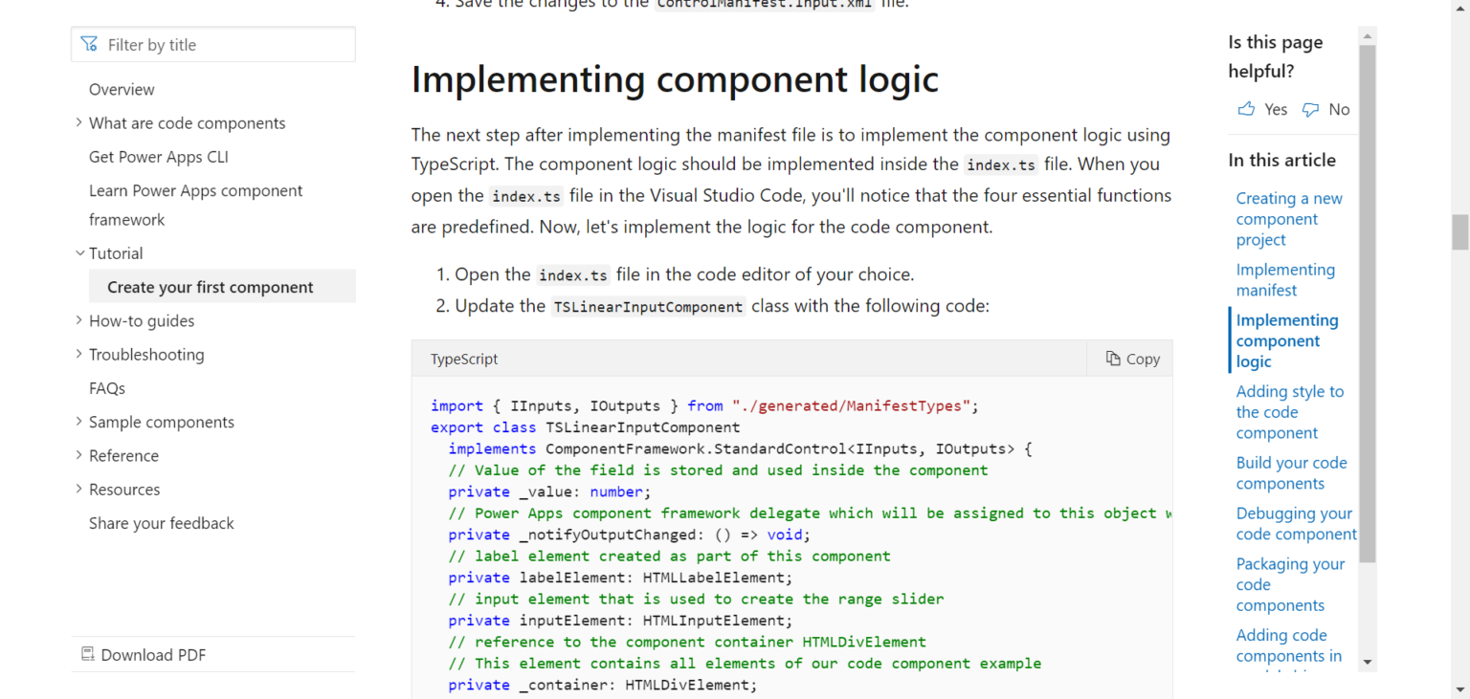Expand the Resources section
1470x699 pixels.
(78, 489)
